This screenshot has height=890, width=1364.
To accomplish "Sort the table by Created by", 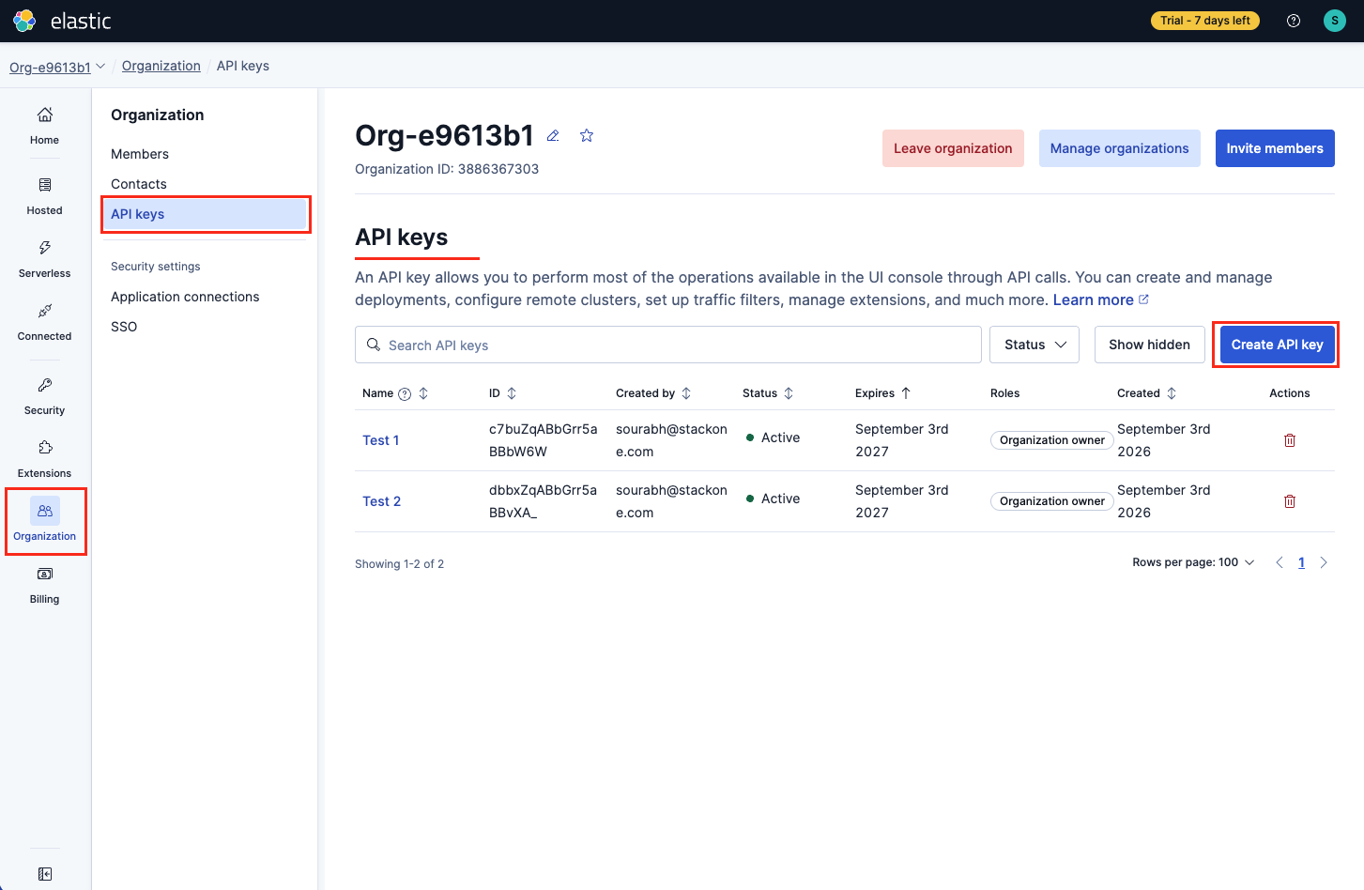I will pos(686,393).
